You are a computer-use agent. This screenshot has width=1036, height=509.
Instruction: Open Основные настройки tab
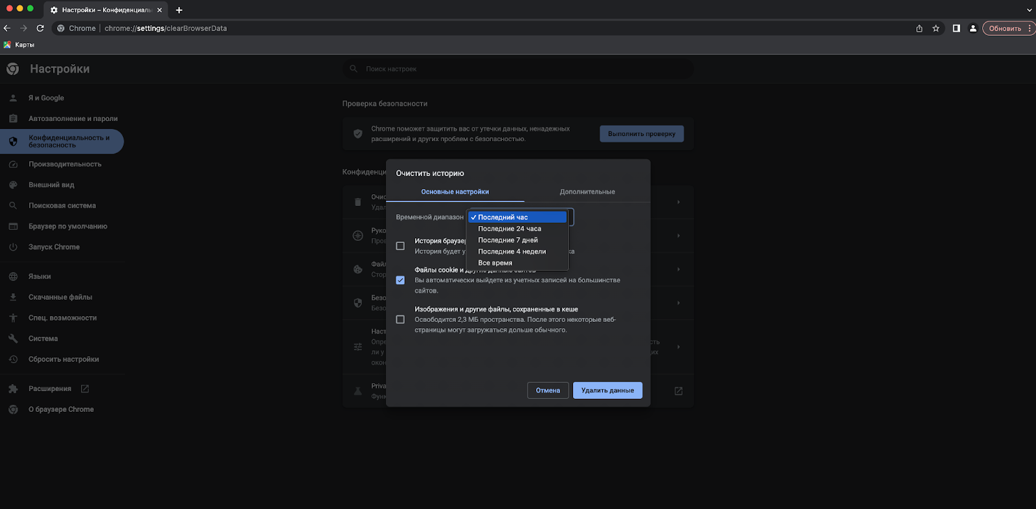455,192
